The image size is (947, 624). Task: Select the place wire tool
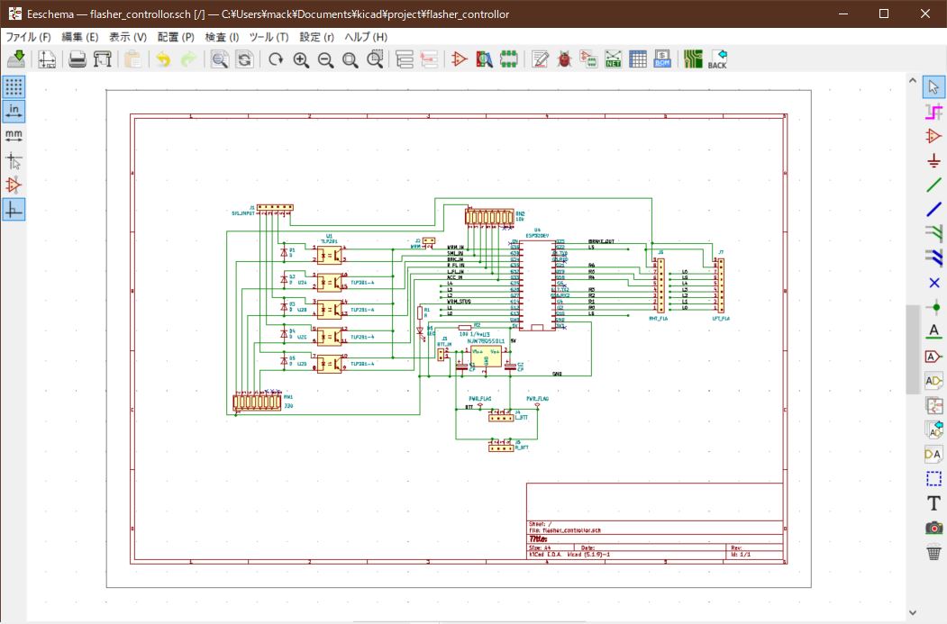click(934, 185)
